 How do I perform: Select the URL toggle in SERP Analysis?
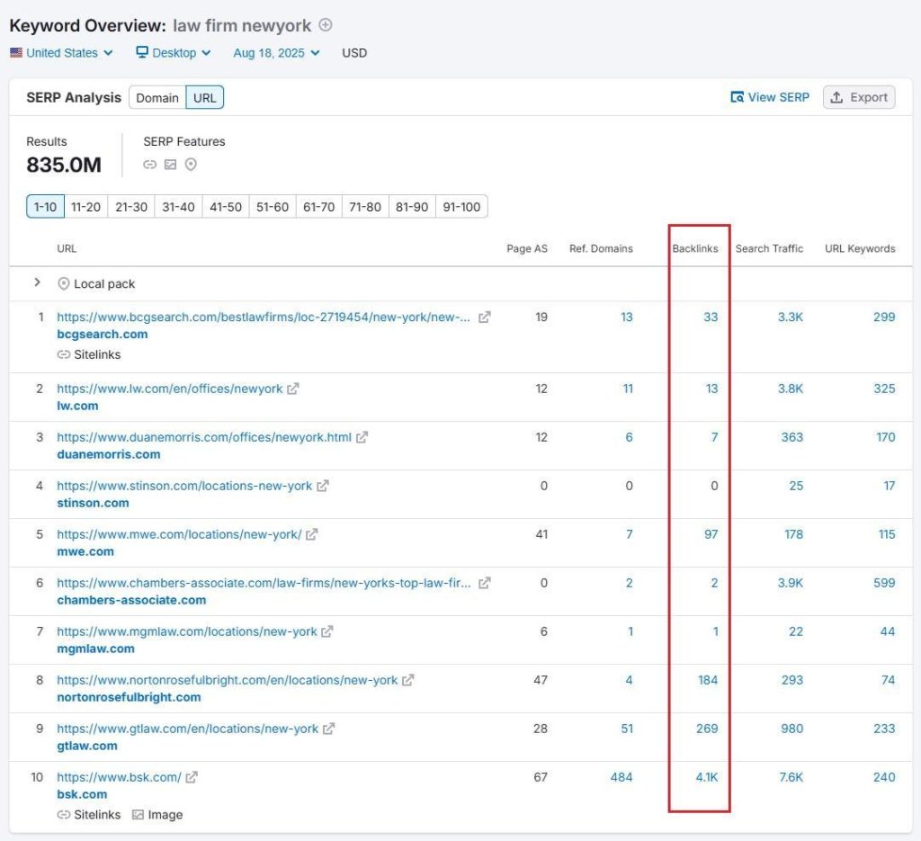[x=204, y=97]
